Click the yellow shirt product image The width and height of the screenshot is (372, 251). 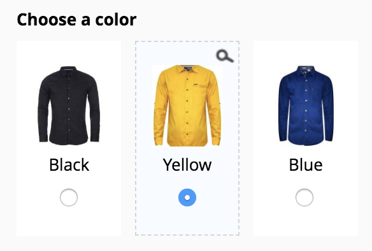(x=187, y=106)
